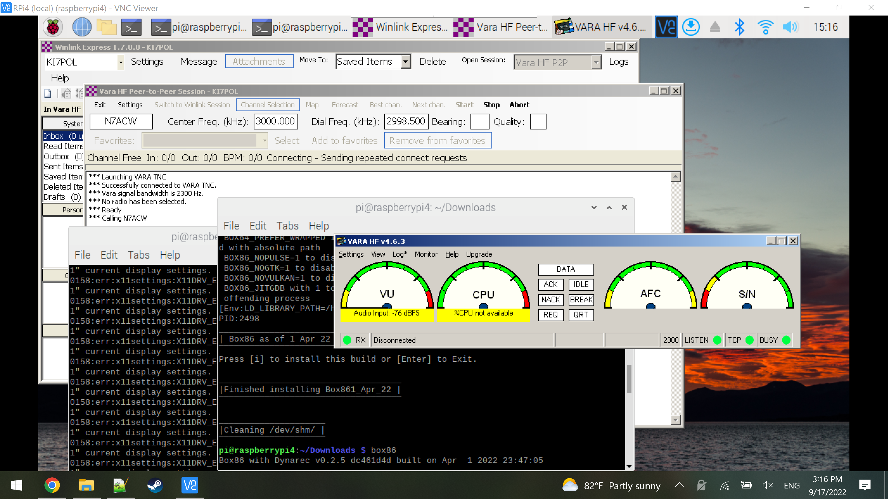Click the Channel Selection button
This screenshot has width=888, height=499.
pos(268,105)
